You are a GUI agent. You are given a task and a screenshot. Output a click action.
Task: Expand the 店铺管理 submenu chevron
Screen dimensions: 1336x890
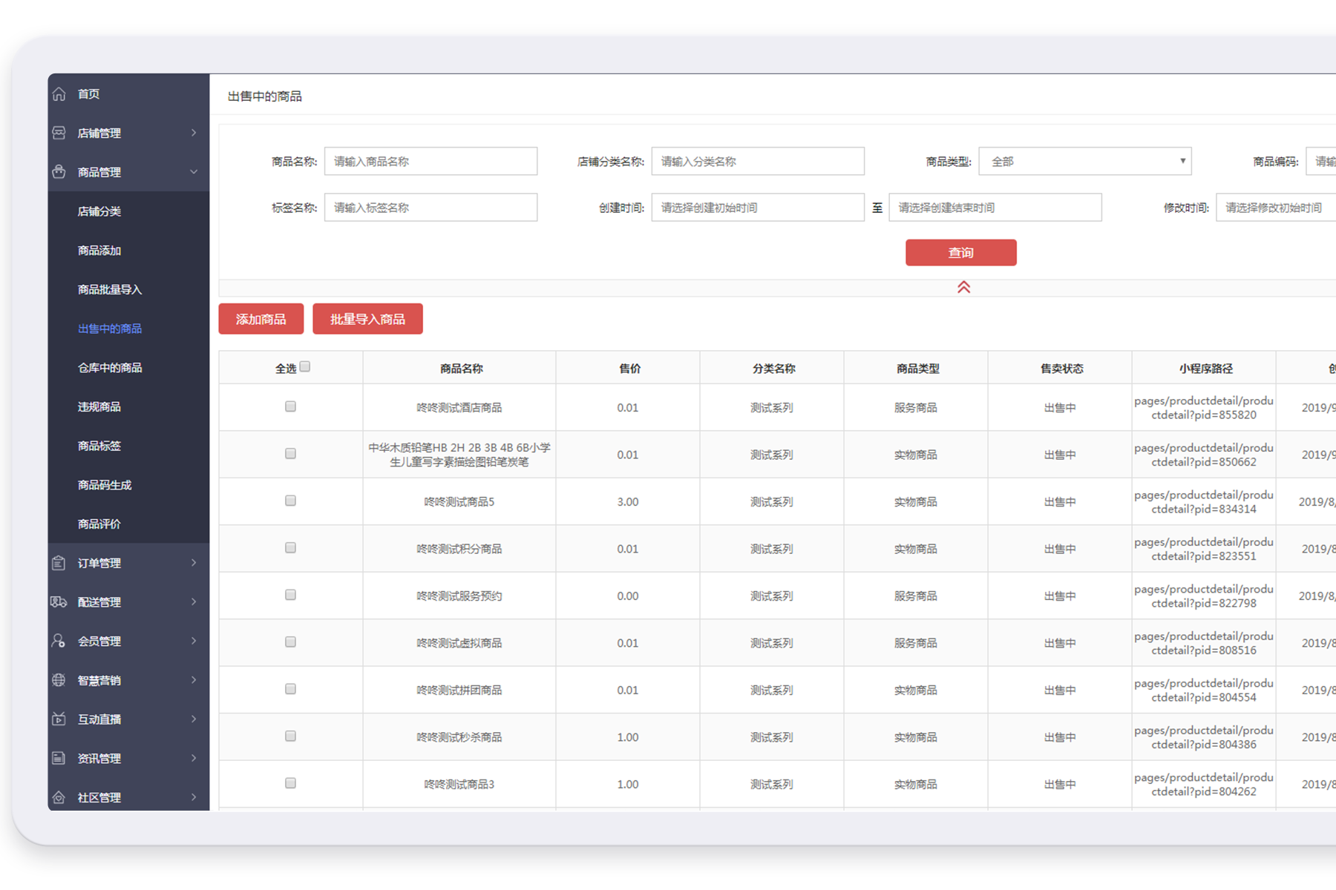tap(194, 133)
